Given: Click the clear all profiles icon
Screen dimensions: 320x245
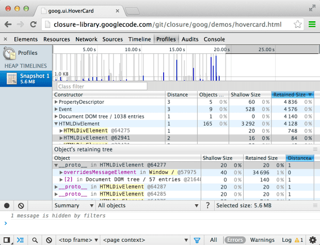Looking at the screenshot, I should click(x=21, y=205).
